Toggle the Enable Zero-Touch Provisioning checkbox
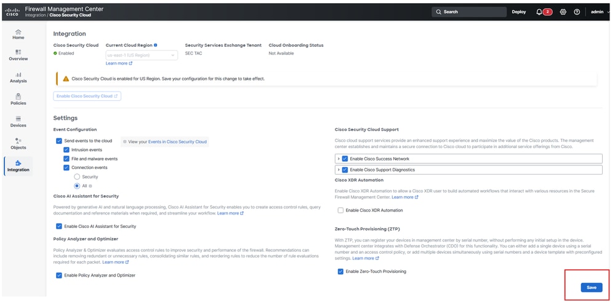The image size is (615, 303). pos(341,271)
